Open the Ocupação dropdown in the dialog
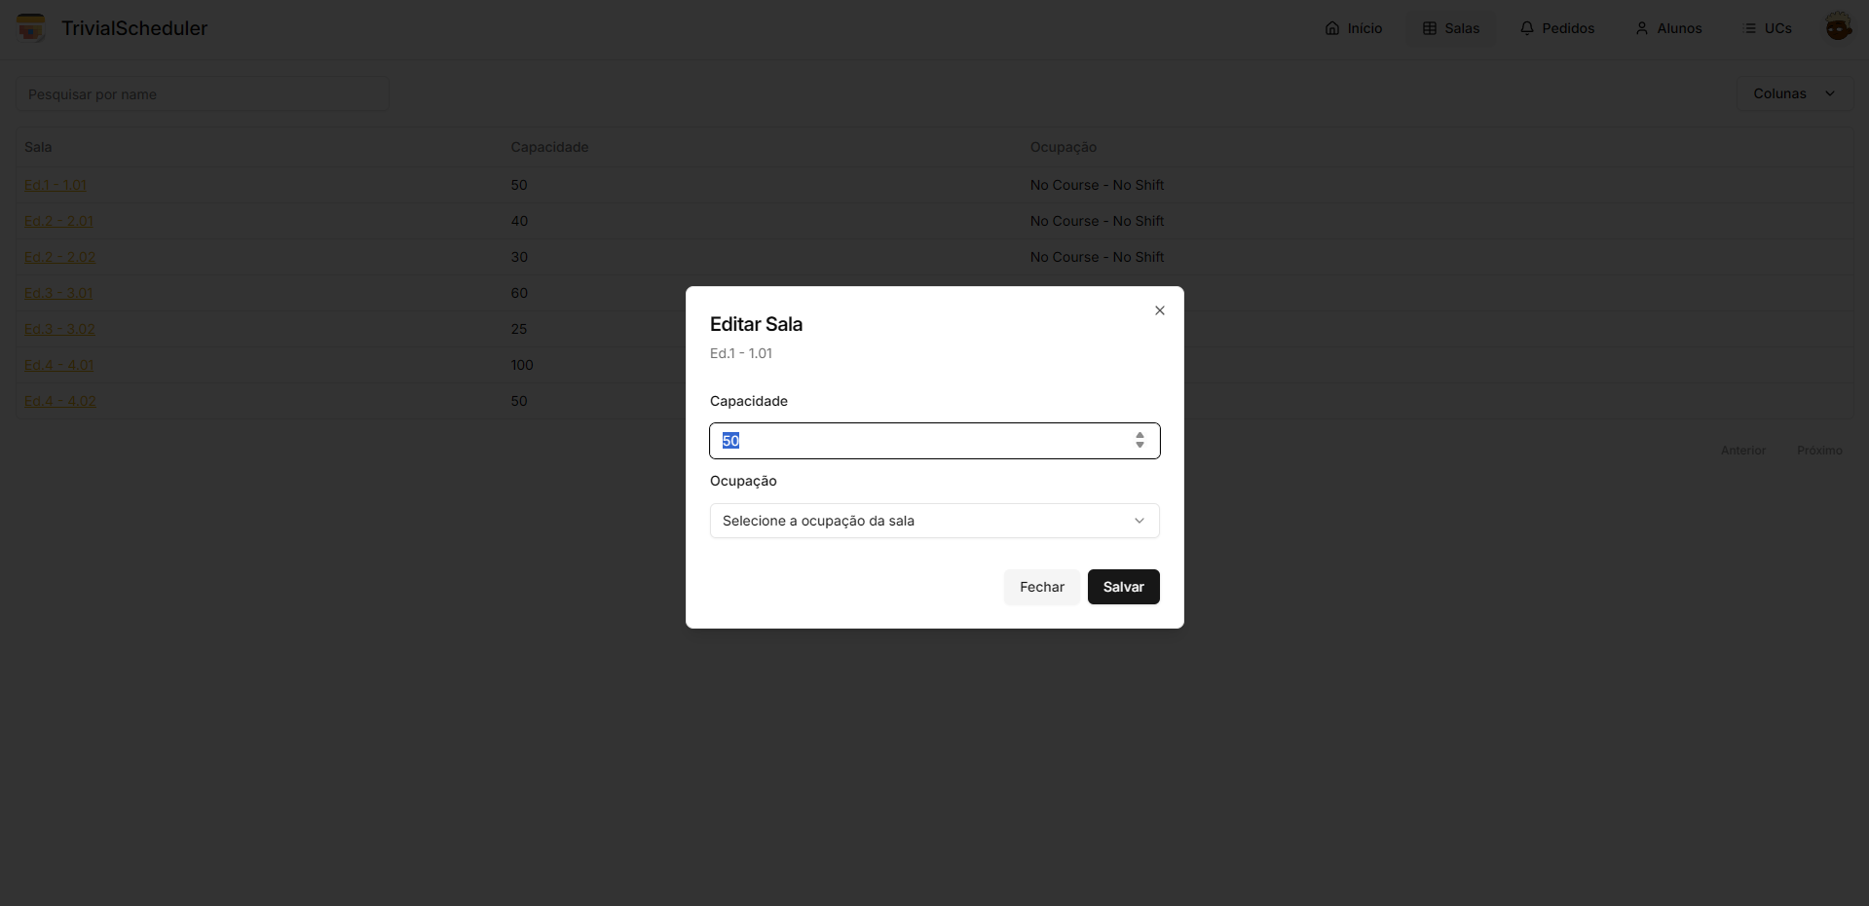The width and height of the screenshot is (1869, 906). pos(934,521)
